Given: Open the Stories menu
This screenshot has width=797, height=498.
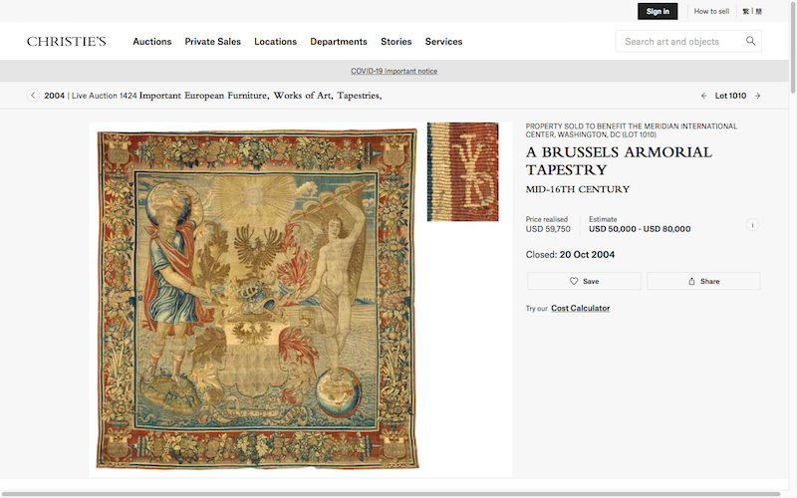Looking at the screenshot, I should coord(396,42).
